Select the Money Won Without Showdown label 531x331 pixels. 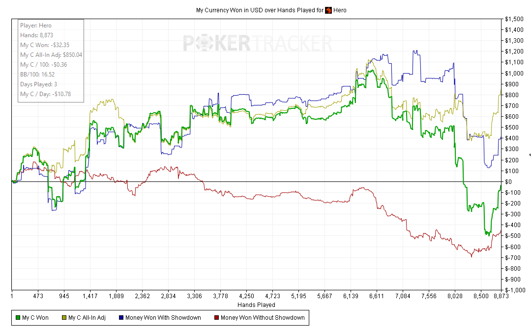click(x=263, y=318)
